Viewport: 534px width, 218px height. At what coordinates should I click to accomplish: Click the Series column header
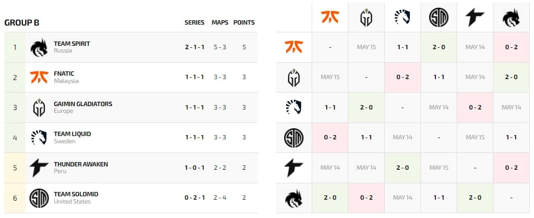coord(194,22)
